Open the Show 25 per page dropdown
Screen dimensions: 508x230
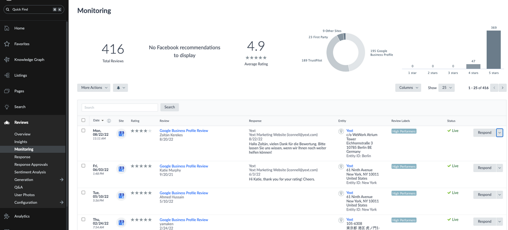tap(446, 88)
